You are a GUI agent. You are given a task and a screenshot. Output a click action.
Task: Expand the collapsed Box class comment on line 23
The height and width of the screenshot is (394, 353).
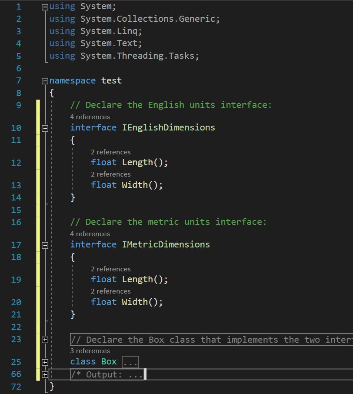(45, 340)
